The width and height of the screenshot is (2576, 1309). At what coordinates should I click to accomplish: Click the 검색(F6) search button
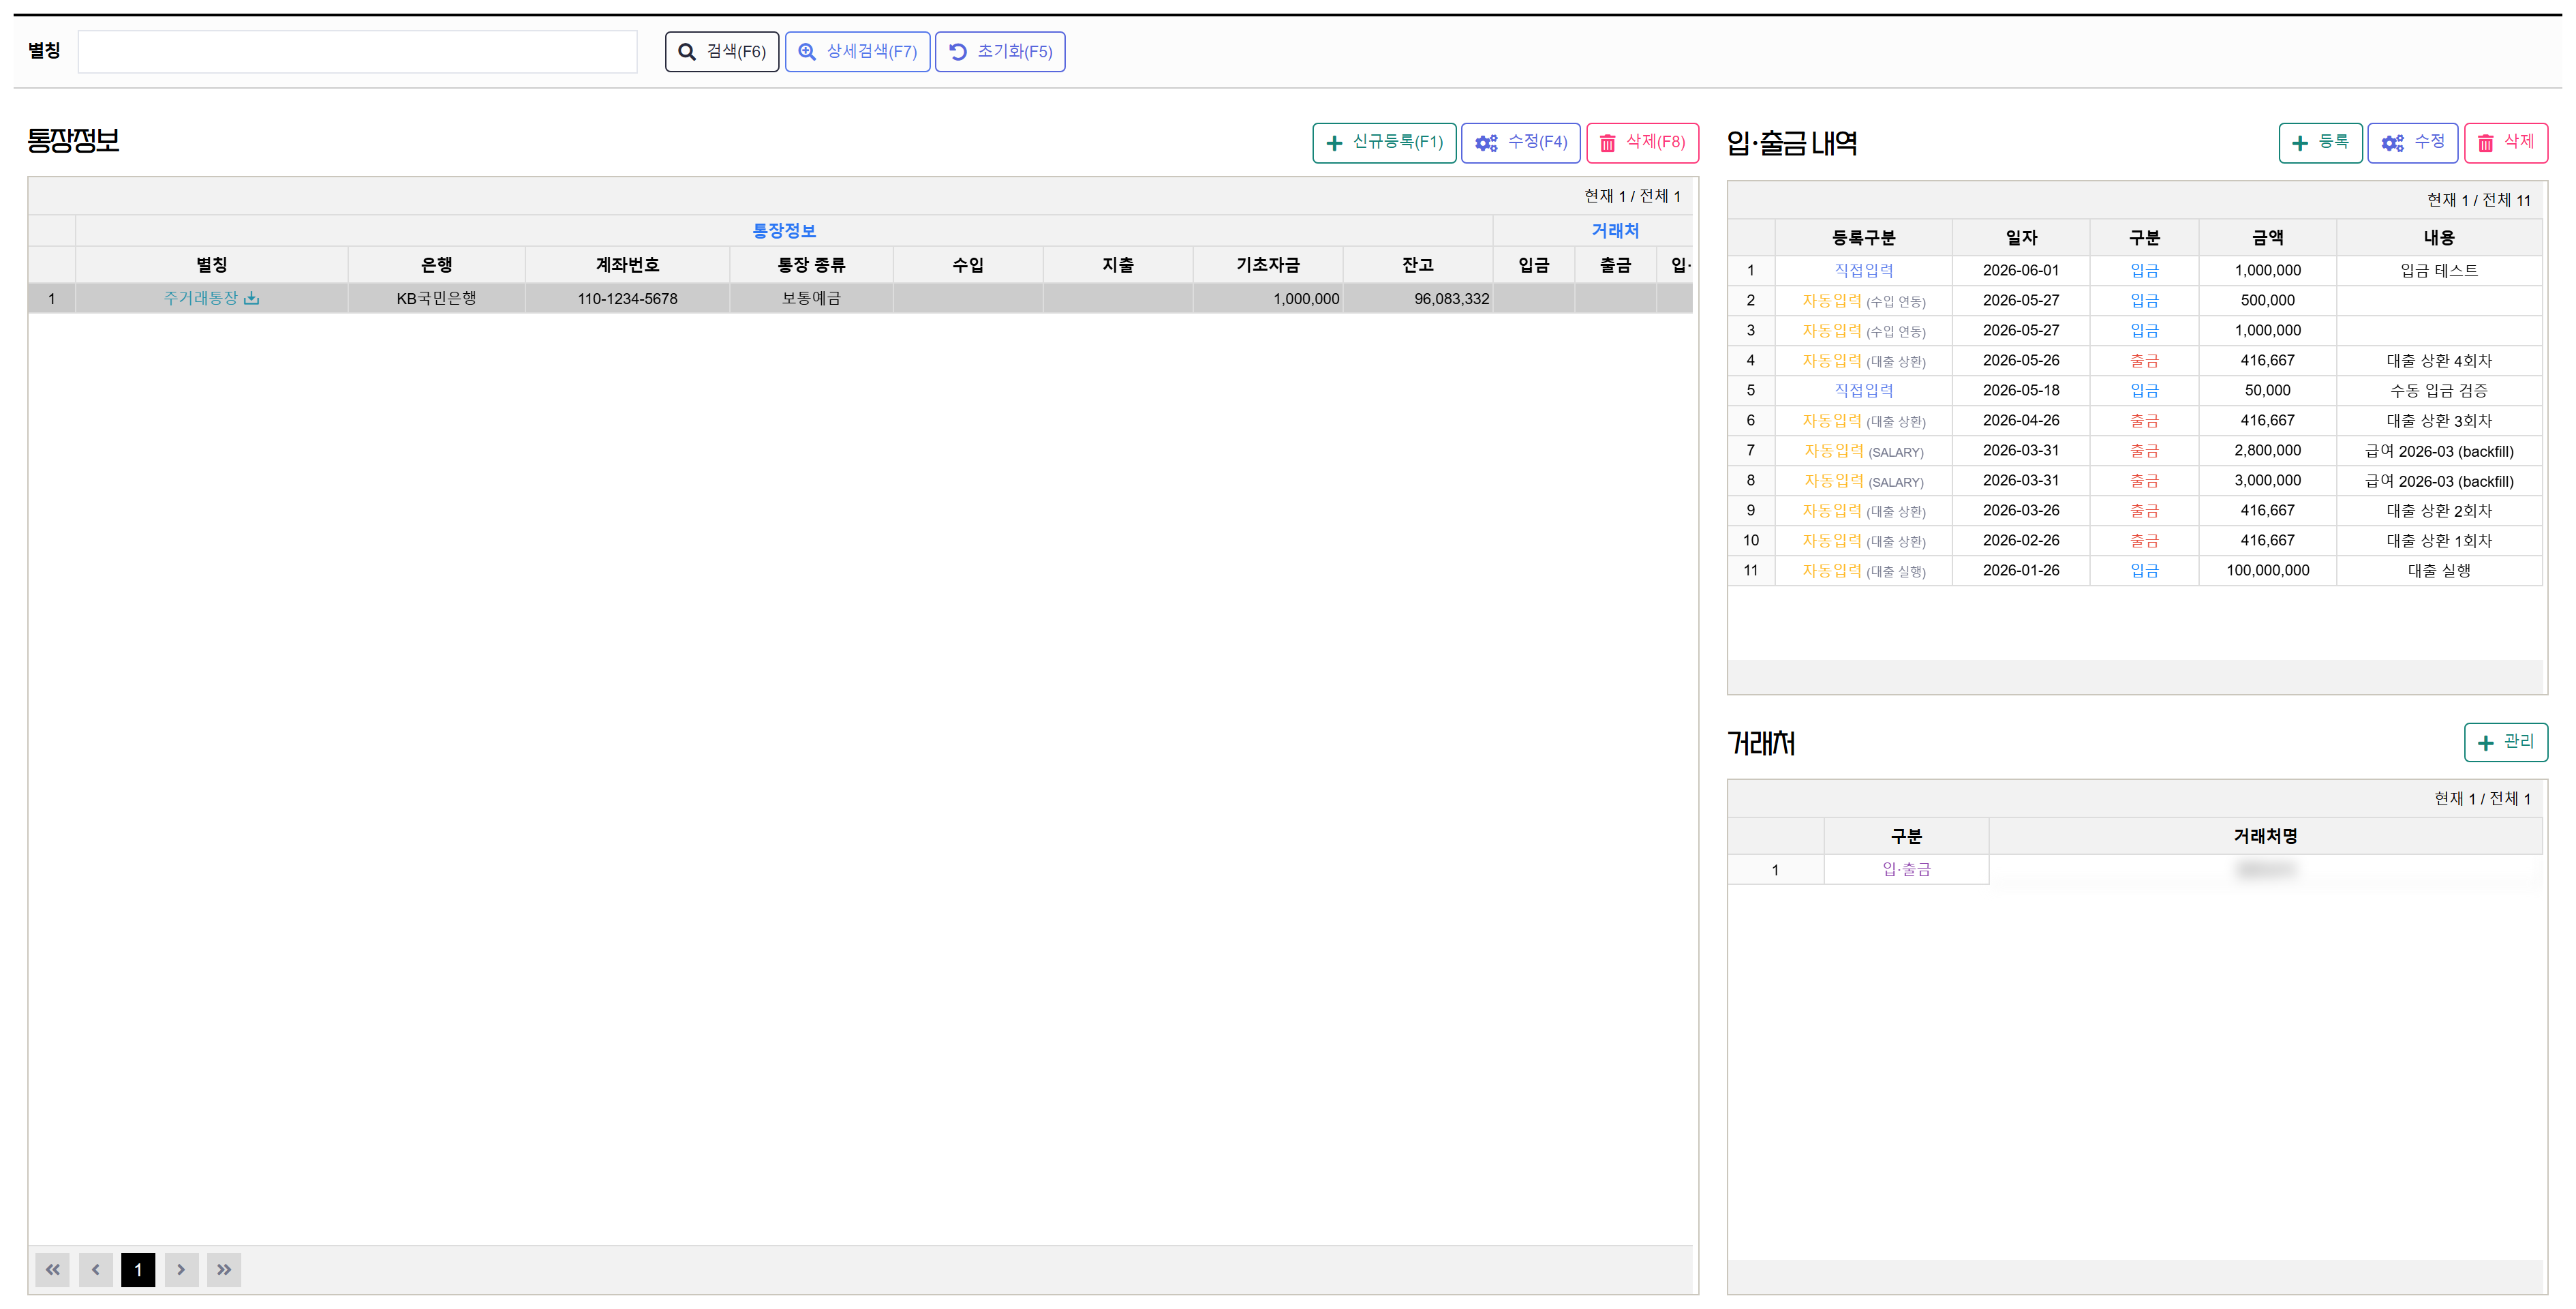[x=721, y=51]
